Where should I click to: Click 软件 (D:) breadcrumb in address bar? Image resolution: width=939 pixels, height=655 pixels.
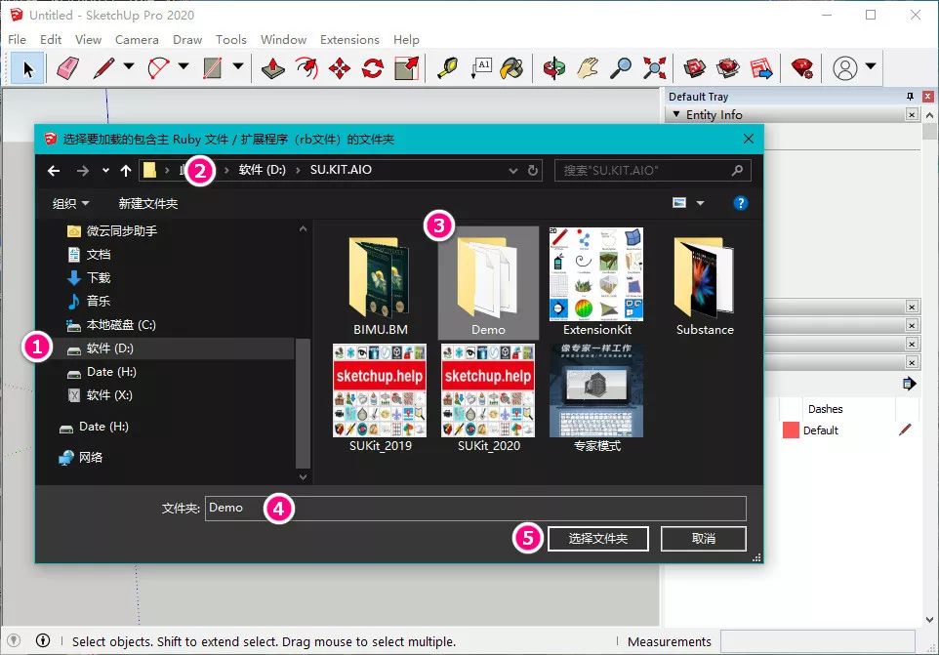tap(263, 170)
